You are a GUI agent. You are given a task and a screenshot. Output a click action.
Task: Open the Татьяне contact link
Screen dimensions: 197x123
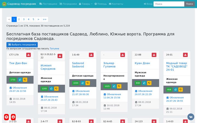click(54, 49)
